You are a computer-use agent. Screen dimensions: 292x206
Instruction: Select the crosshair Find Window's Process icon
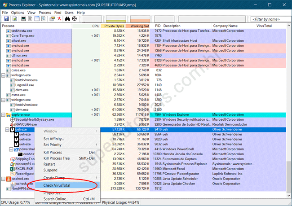(x=75, y=19)
